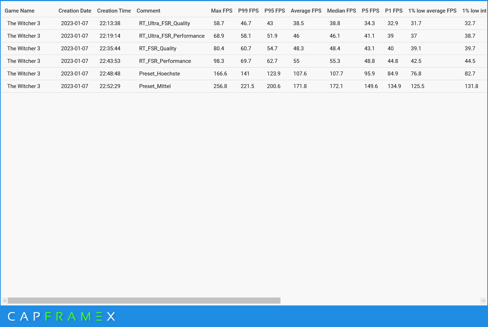This screenshot has height=327, width=488.
Task: Click the P95 FPS value 123.9
Action: pyautogui.click(x=274, y=74)
